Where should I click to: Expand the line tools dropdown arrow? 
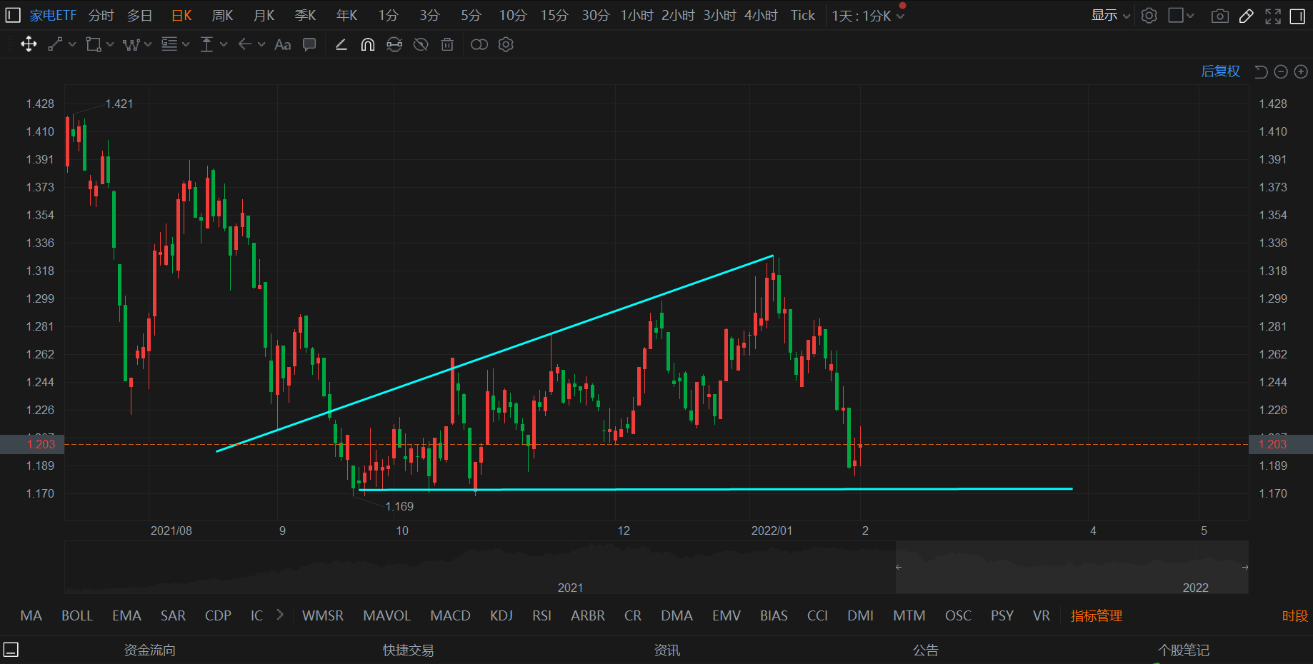click(x=72, y=44)
